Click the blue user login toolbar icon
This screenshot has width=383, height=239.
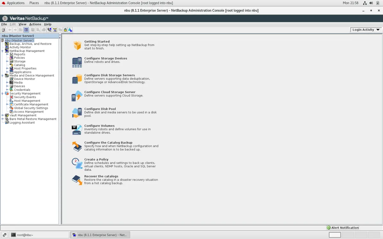click(70, 30)
